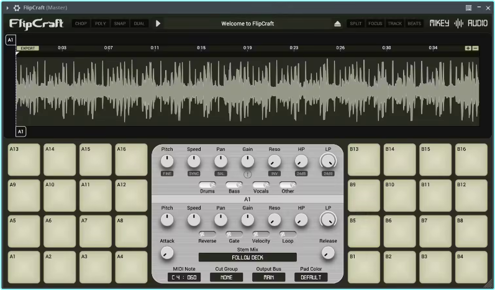Viewport: 495px width, 290px height.
Task: Trigger pad B6
Action: 399,231
